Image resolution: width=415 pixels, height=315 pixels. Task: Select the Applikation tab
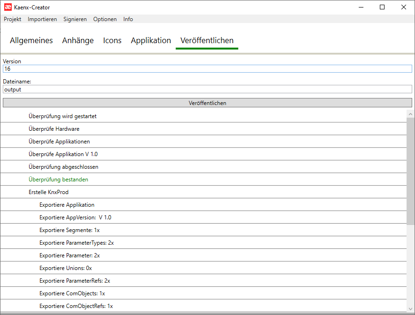(x=151, y=41)
